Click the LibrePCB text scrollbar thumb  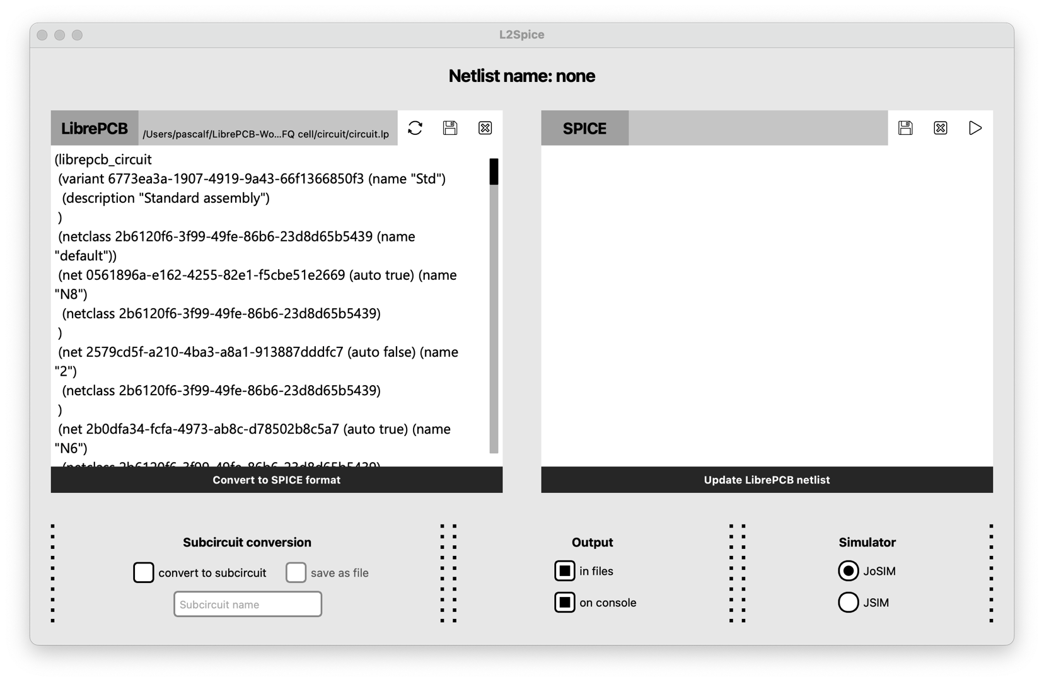[494, 172]
